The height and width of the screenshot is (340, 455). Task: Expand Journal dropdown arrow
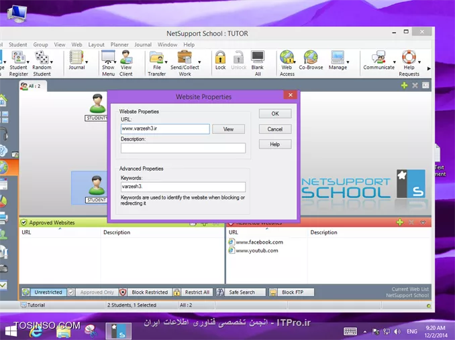[x=87, y=62]
